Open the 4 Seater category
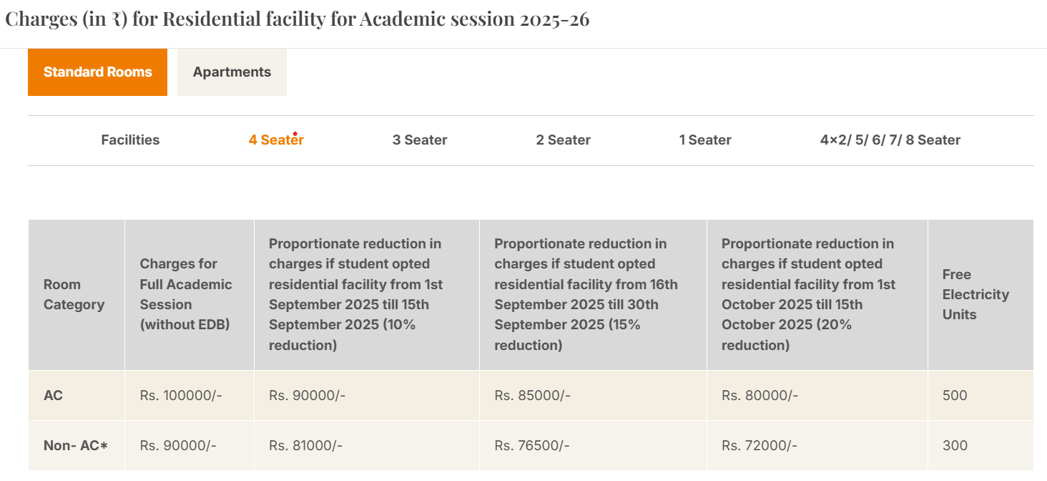 [x=275, y=140]
